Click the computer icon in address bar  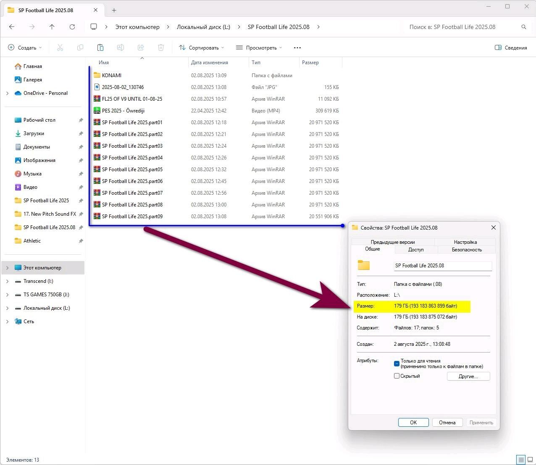pos(94,27)
